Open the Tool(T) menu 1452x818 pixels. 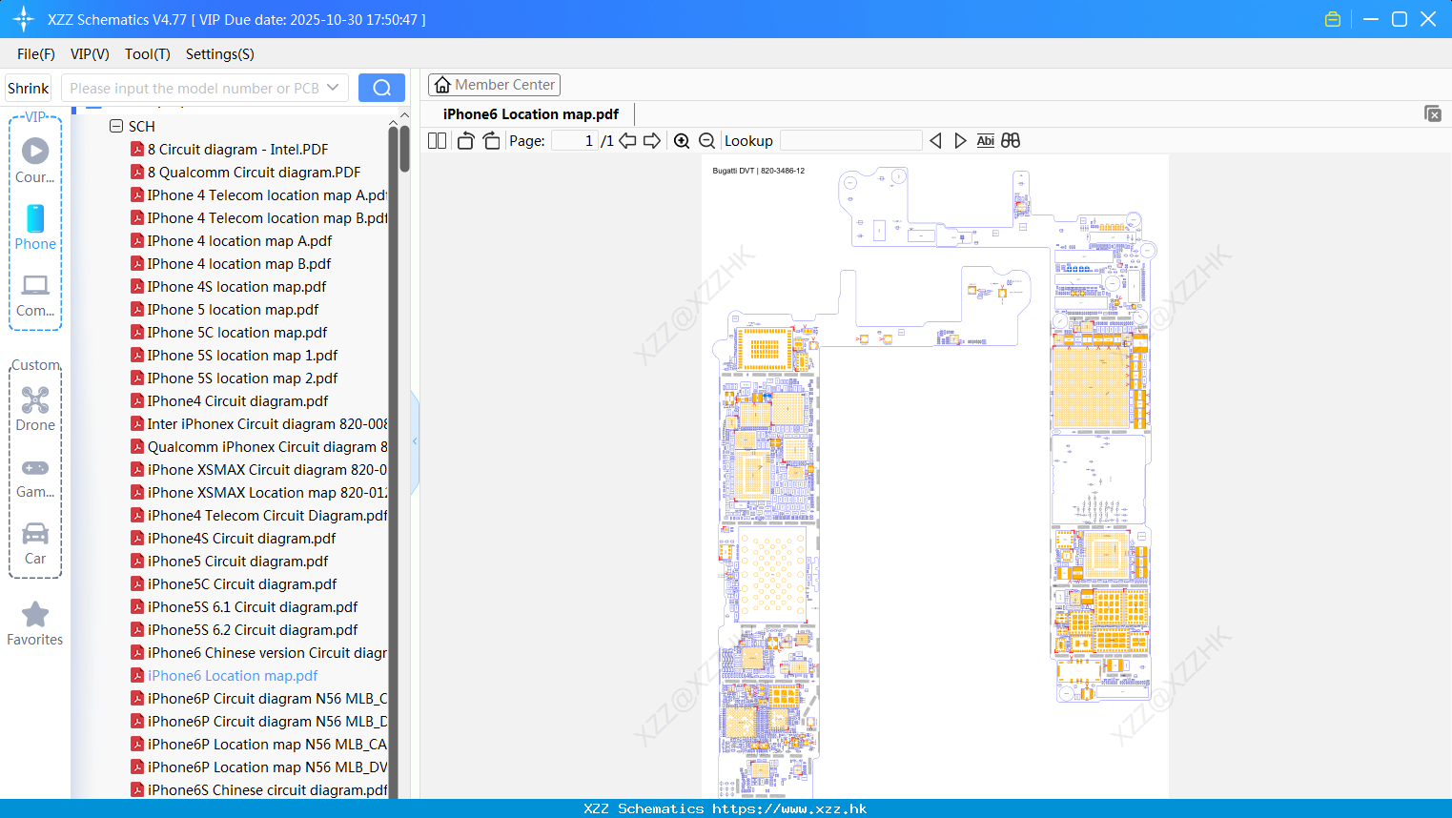click(148, 53)
